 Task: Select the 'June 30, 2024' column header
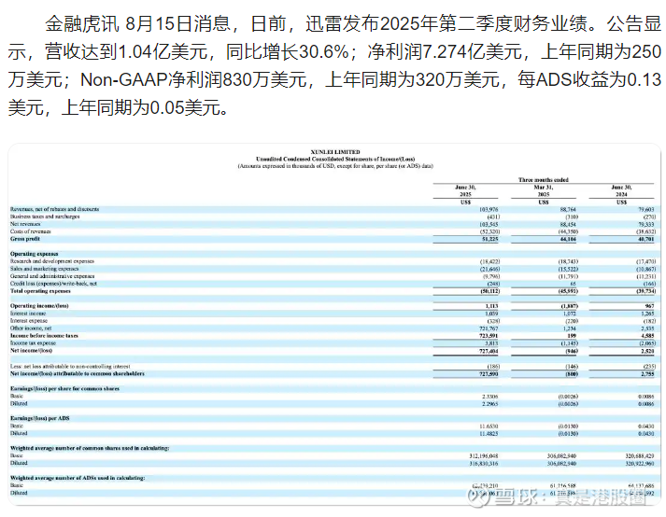[x=621, y=190]
